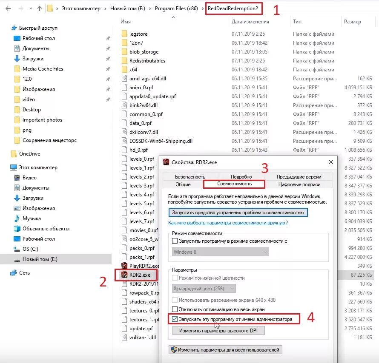
Task: Sort by Дата изменения column header
Action: [250, 22]
